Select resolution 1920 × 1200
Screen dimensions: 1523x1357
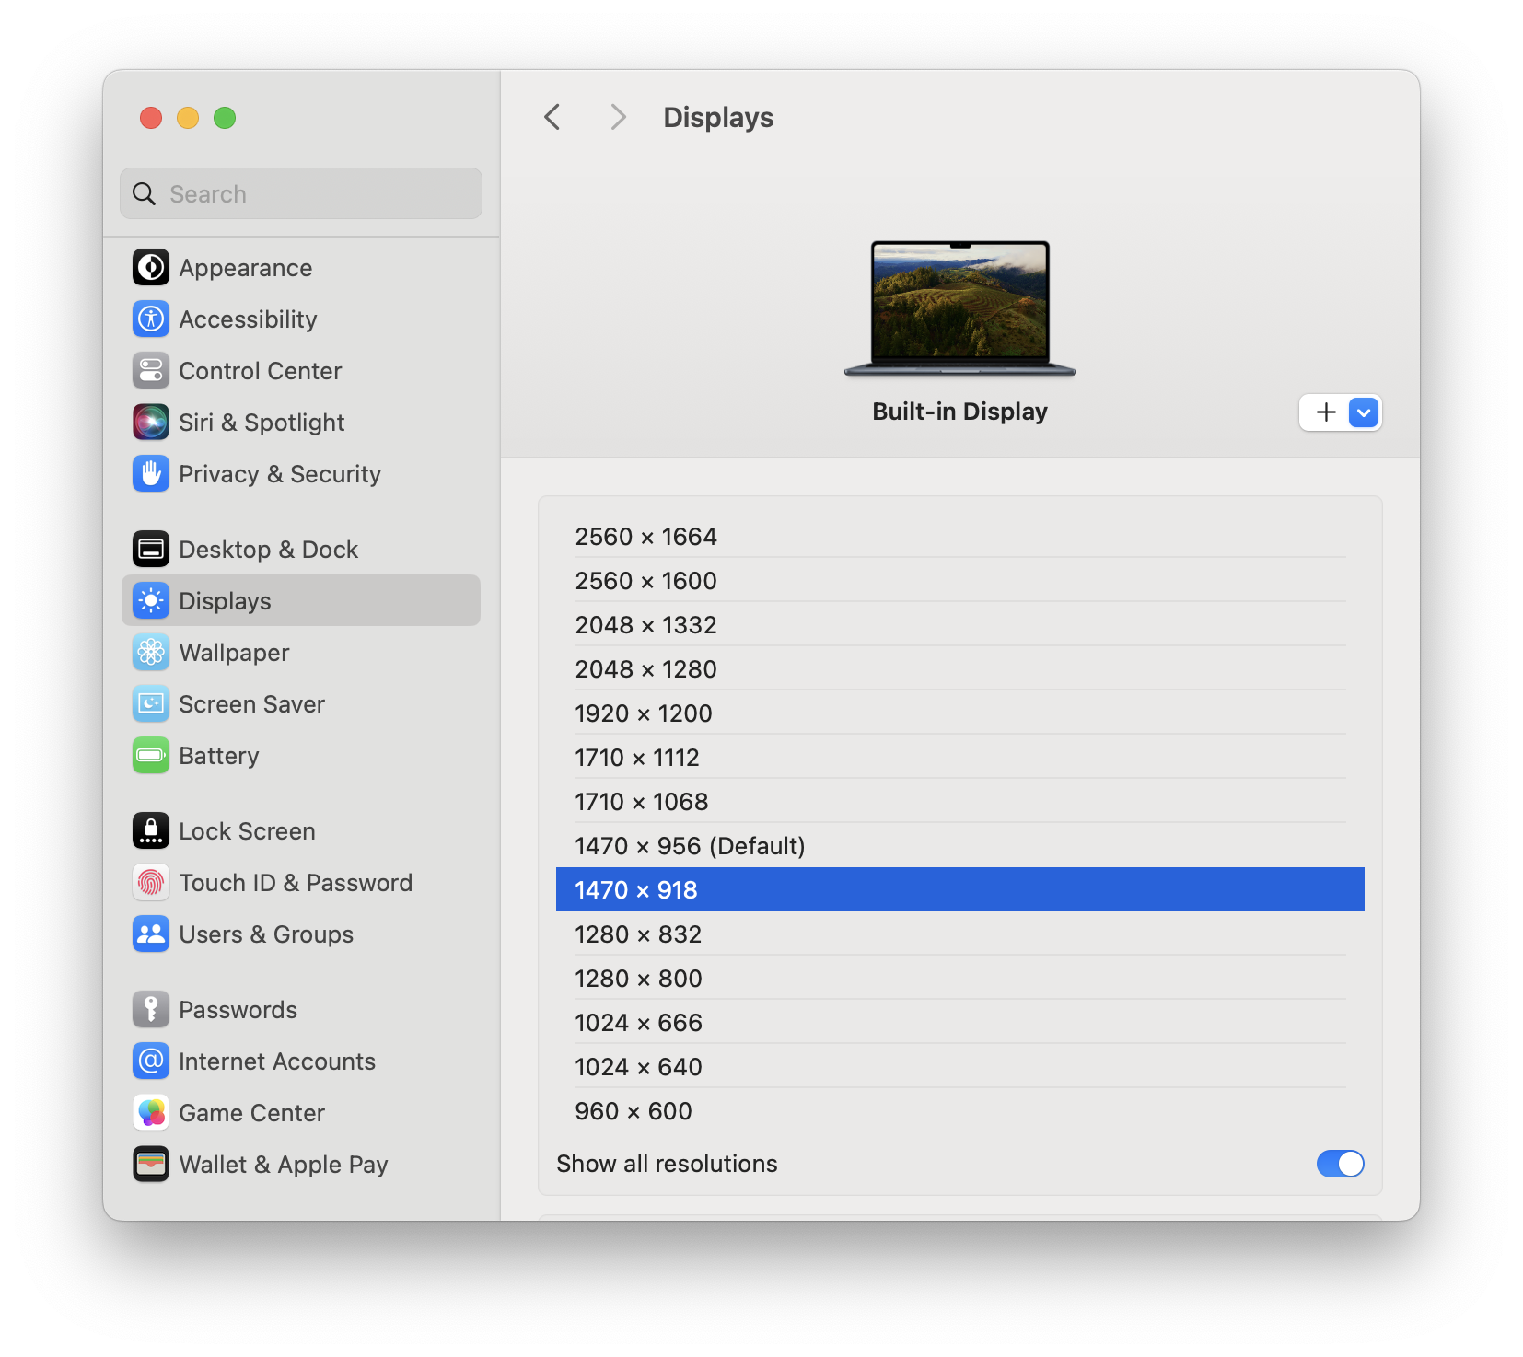pos(960,713)
